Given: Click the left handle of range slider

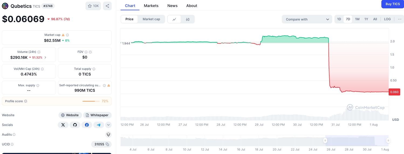Looking at the screenshot, I should pos(325,141).
